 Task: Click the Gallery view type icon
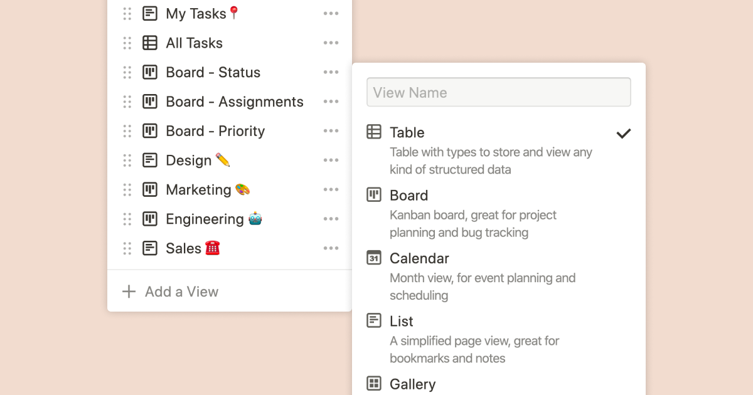[x=374, y=384]
